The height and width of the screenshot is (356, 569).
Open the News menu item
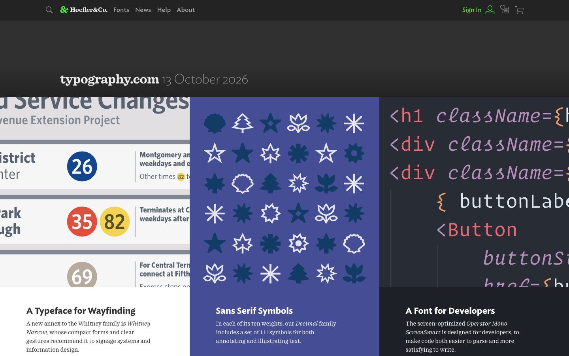[143, 10]
